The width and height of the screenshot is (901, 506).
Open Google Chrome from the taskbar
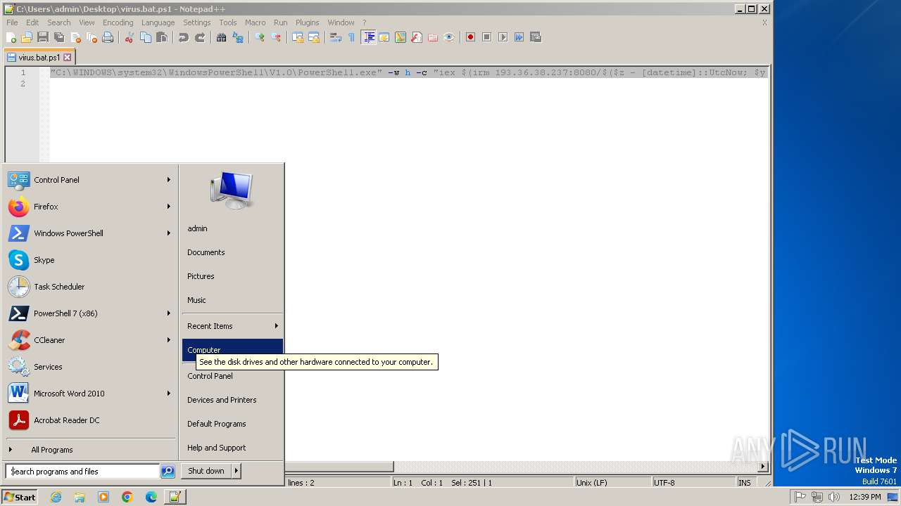tap(127, 497)
